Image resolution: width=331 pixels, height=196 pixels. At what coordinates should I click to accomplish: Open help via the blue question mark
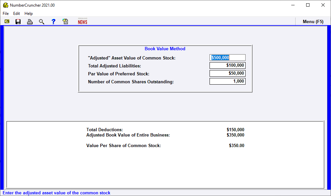[x=53, y=21]
